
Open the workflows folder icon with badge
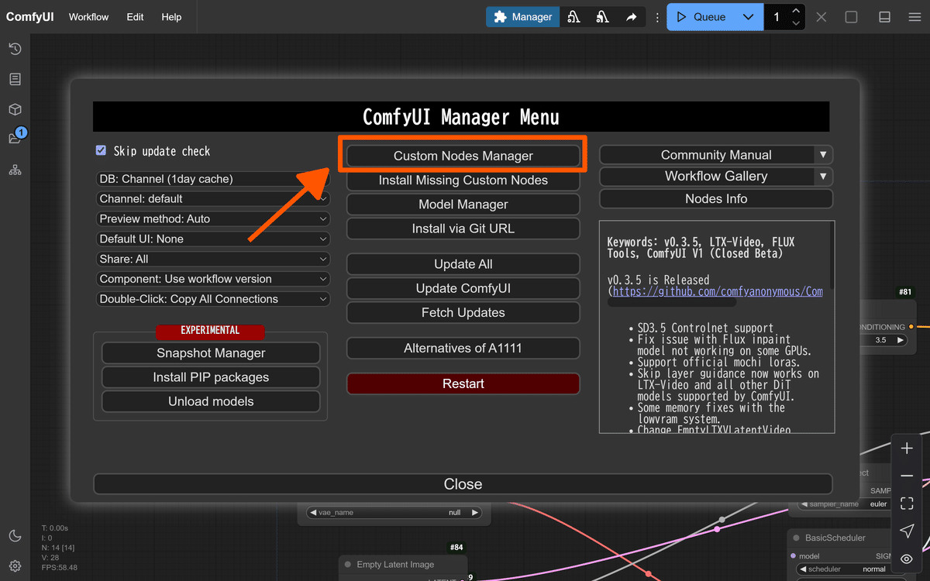(15, 139)
